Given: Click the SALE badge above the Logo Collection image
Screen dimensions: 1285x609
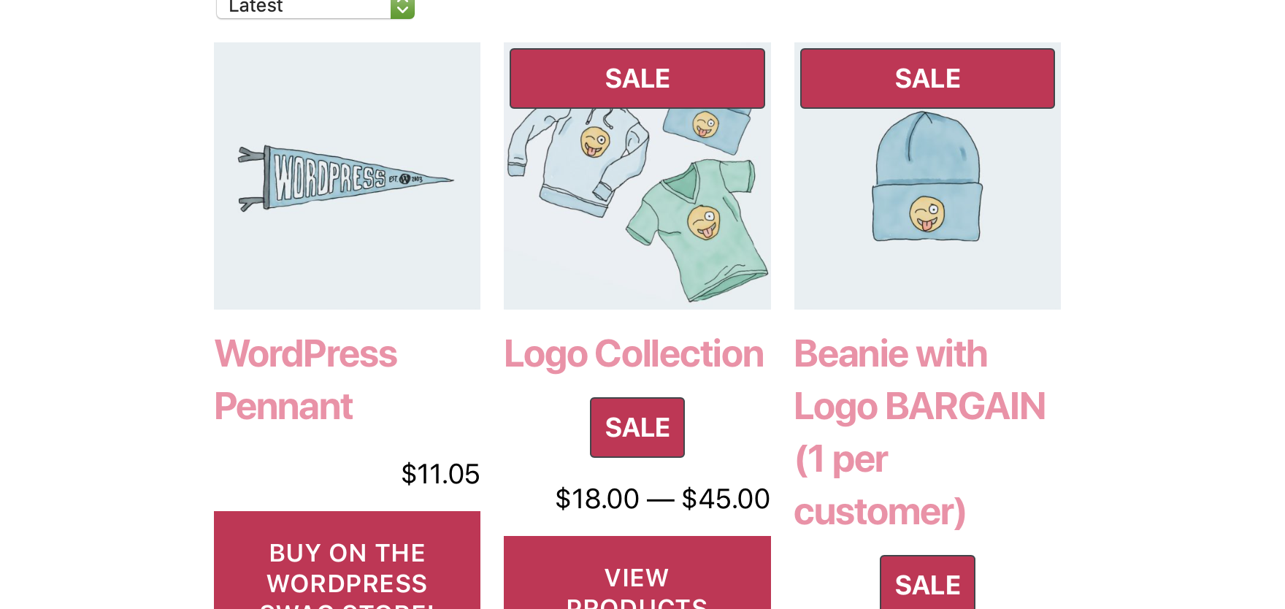Looking at the screenshot, I should [x=637, y=78].
